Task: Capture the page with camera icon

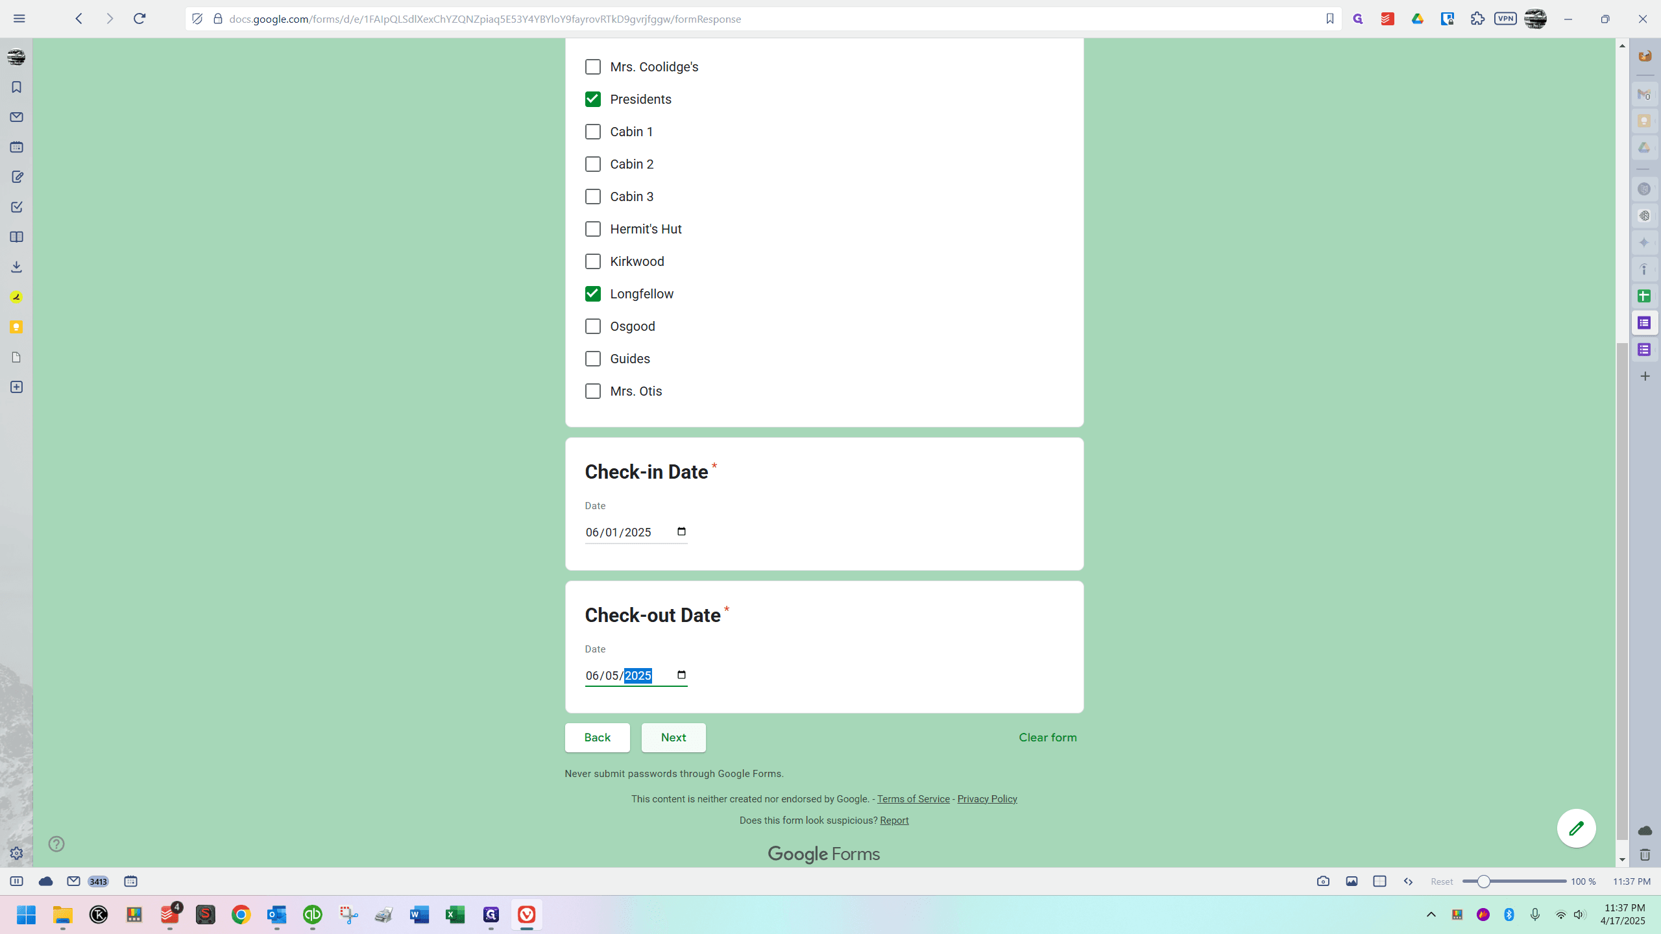Action: coord(1323,881)
